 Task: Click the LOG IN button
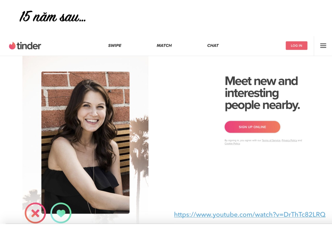tap(296, 46)
